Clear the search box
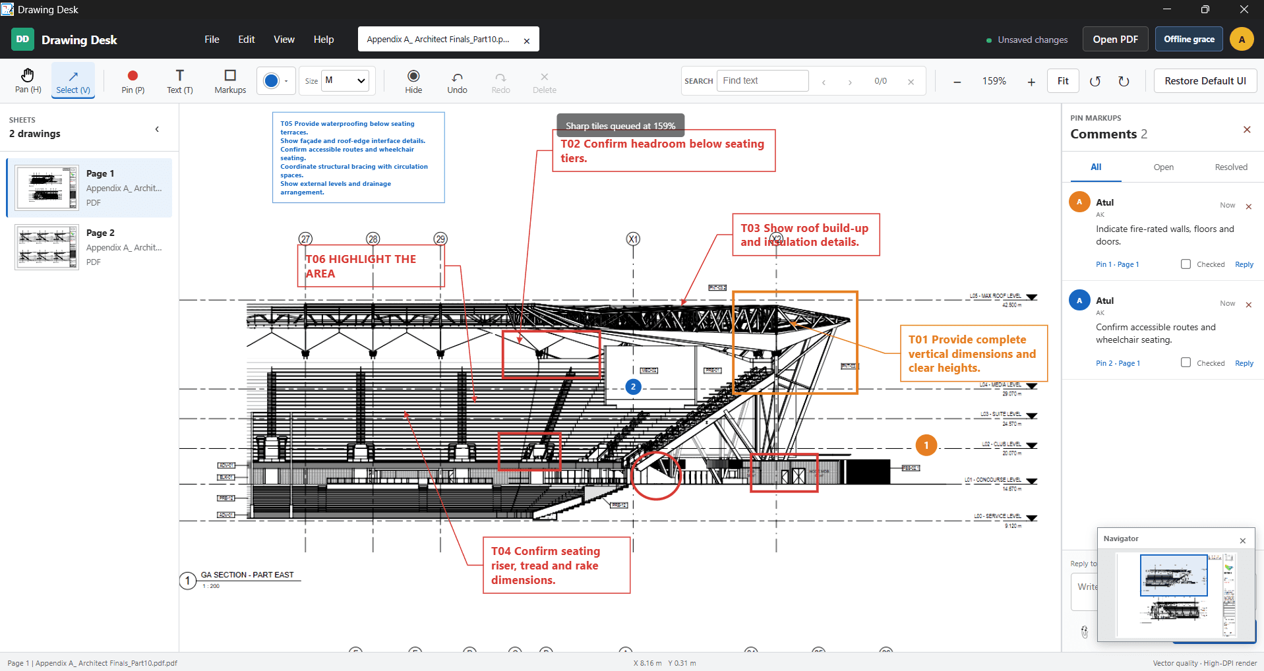Viewport: 1264px width, 671px height. point(911,82)
